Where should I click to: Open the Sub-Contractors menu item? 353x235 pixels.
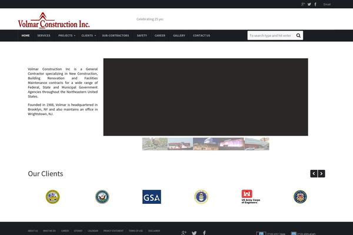click(x=115, y=35)
